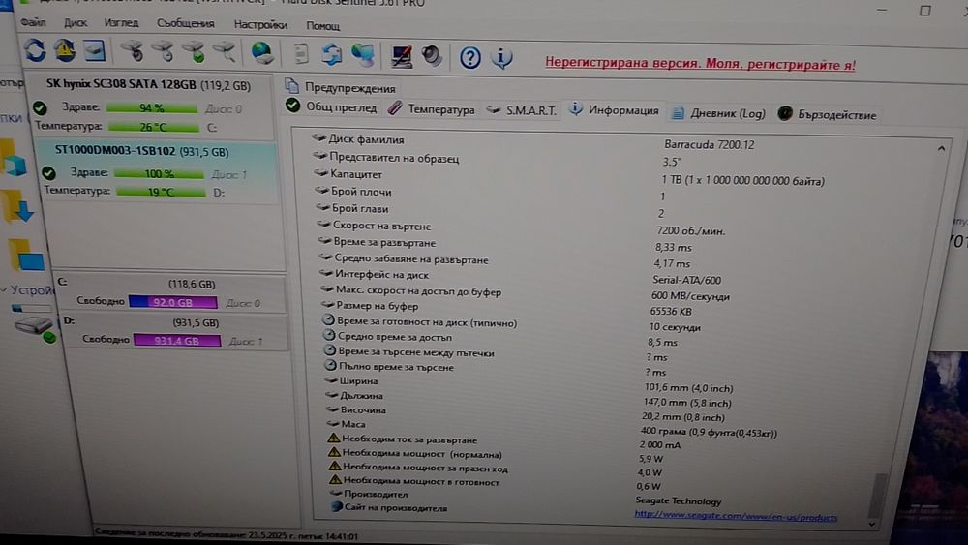
Task: Click the extended self-test disk toolbar icon
Action: [x=163, y=52]
